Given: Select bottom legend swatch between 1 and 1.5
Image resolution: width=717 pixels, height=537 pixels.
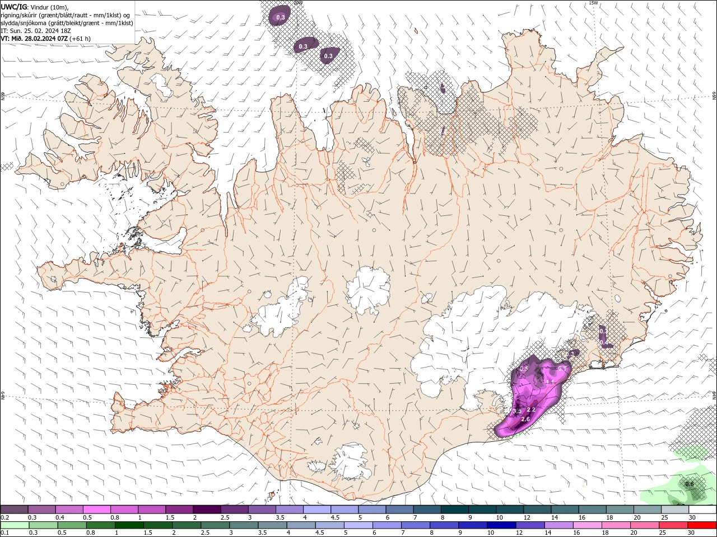Looking at the screenshot, I should 129,525.
